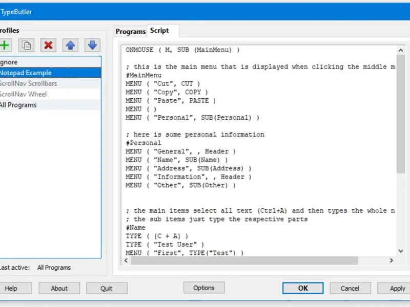Click the MENU "Address" script line
Screen dimensions: 410x307
click(189, 168)
